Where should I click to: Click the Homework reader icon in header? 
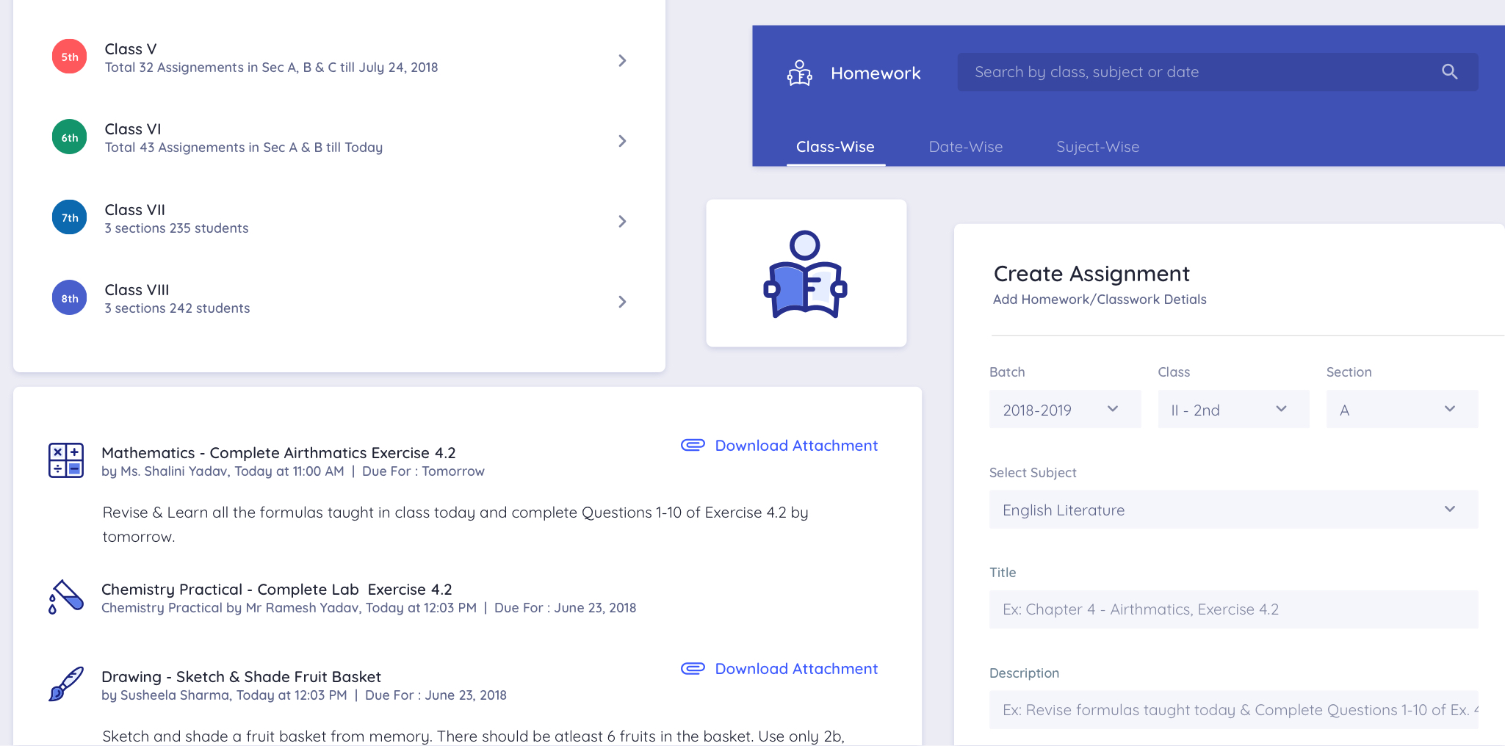799,73
